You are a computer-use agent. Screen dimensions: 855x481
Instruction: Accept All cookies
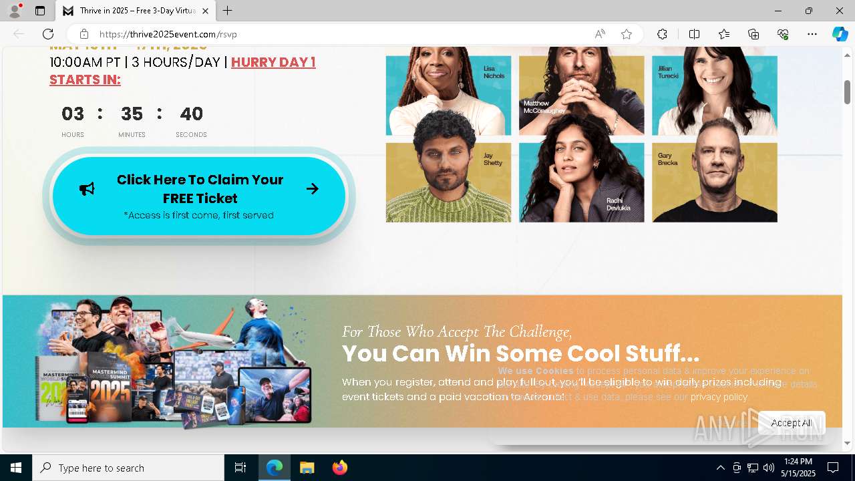click(x=792, y=423)
